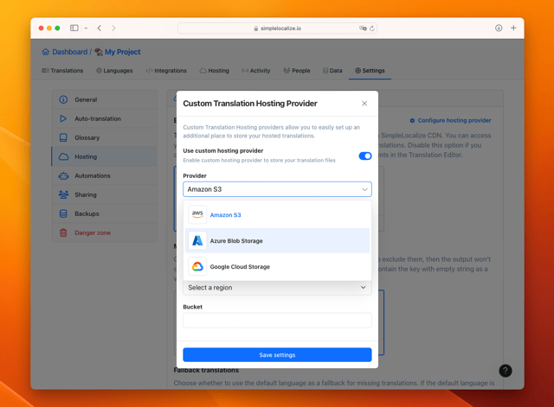Click the Integrations tab code icon
554x407 pixels.
tap(149, 71)
